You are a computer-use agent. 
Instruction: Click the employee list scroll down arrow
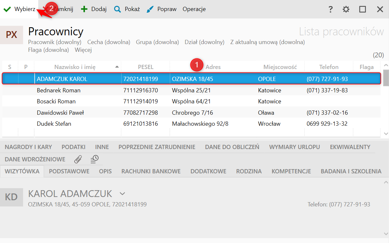pos(386,133)
